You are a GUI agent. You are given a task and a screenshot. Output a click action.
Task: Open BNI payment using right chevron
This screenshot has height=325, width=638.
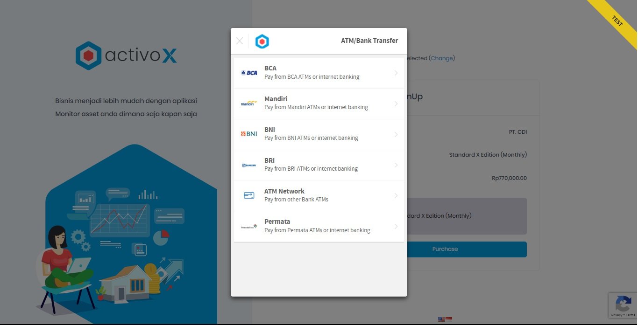tap(396, 134)
